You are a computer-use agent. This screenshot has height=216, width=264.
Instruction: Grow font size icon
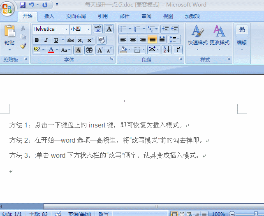click(100, 50)
